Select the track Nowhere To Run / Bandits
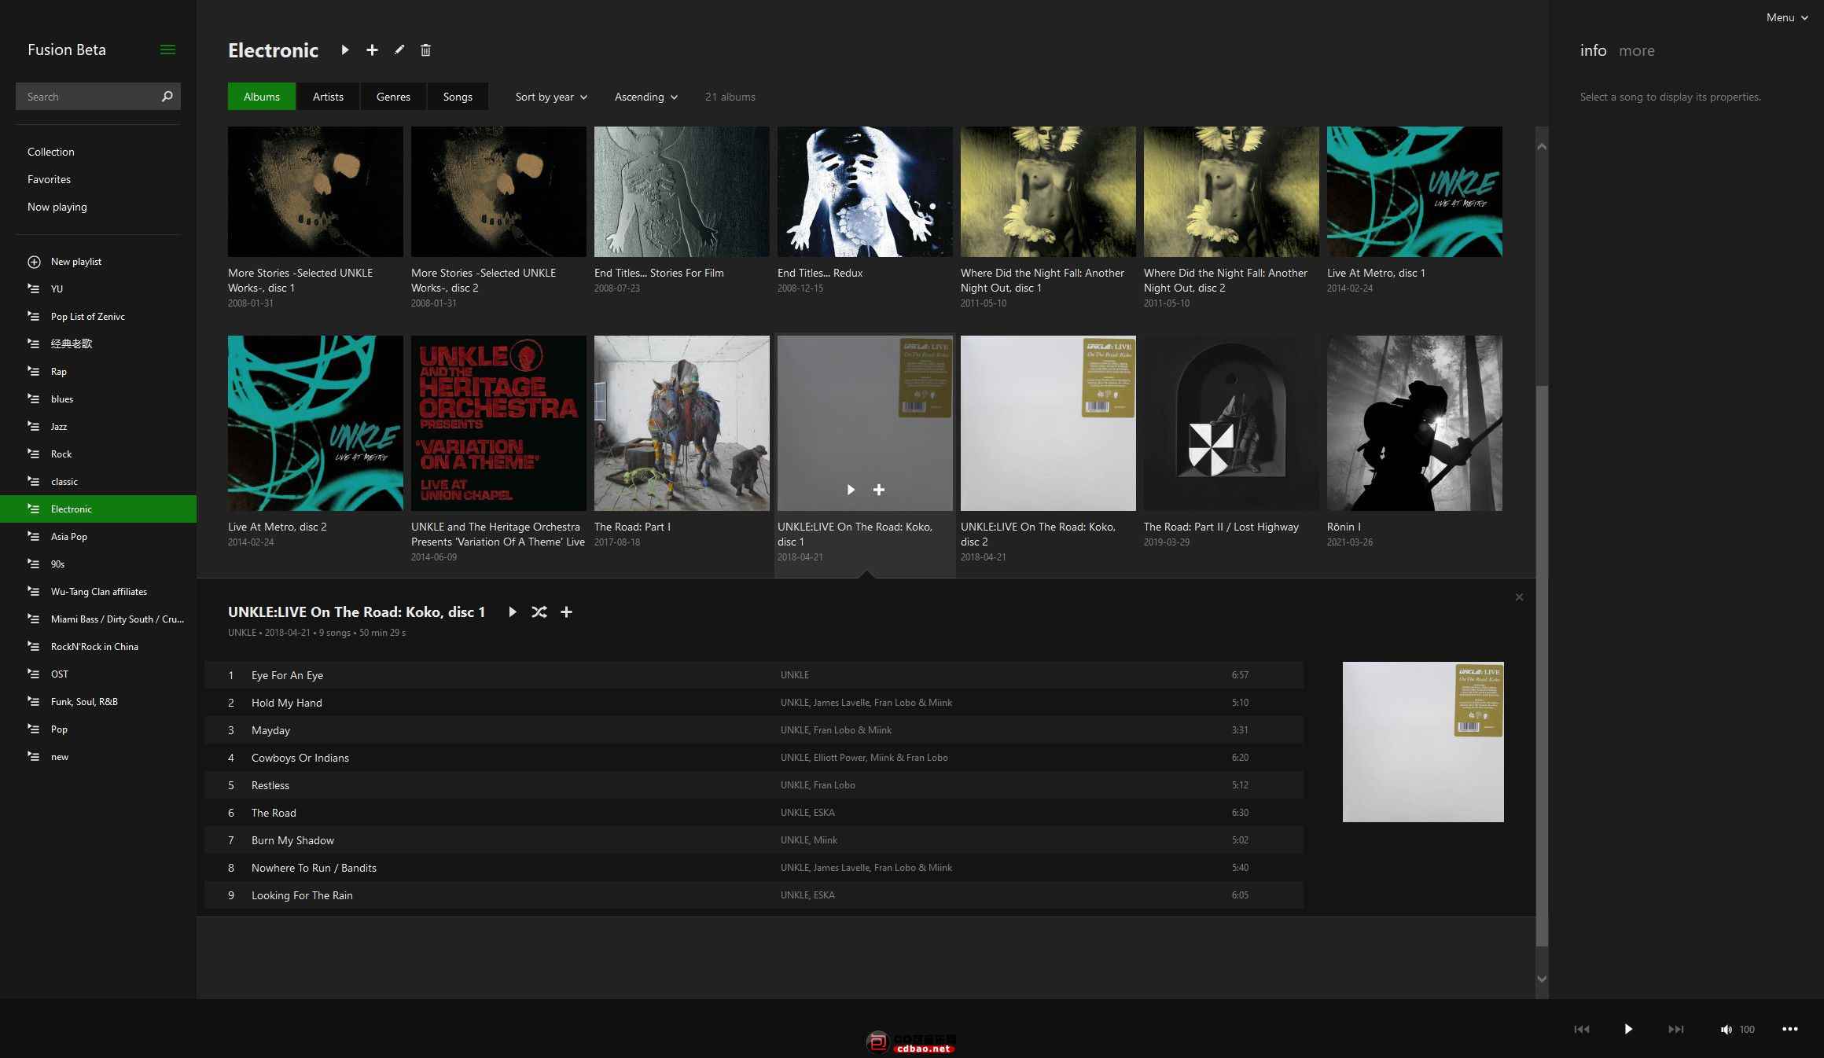This screenshot has height=1058, width=1824. click(754, 868)
